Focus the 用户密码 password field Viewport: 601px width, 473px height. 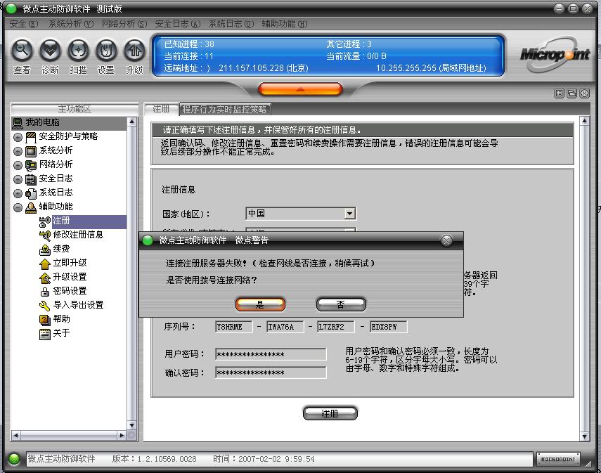click(x=271, y=354)
